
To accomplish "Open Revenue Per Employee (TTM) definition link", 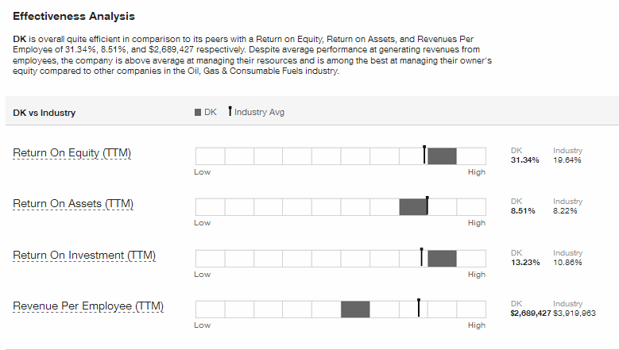I will pos(88,306).
